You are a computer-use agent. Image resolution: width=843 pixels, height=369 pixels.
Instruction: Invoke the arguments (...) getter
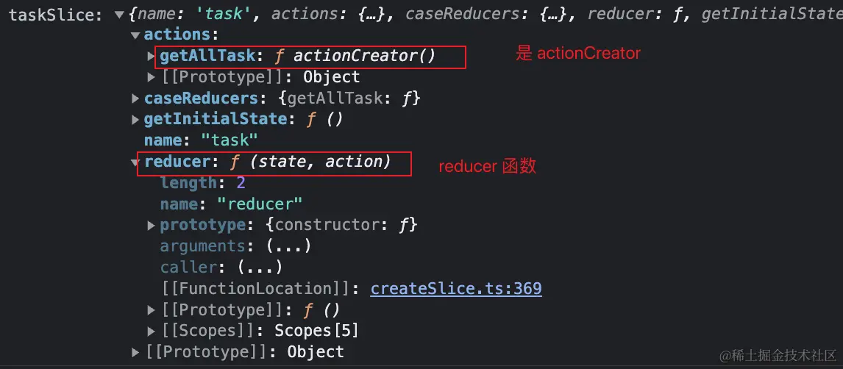(x=288, y=246)
